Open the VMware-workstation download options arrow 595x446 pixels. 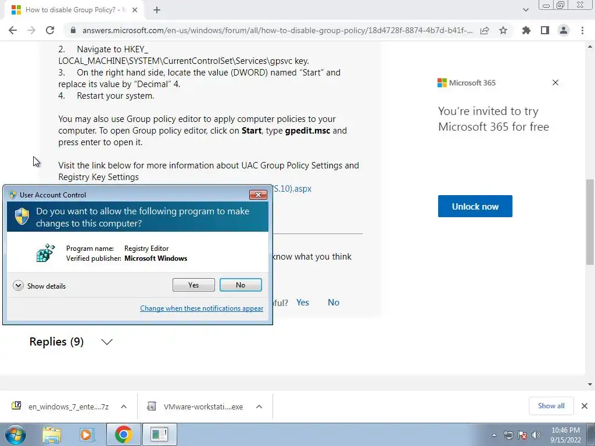click(x=259, y=407)
